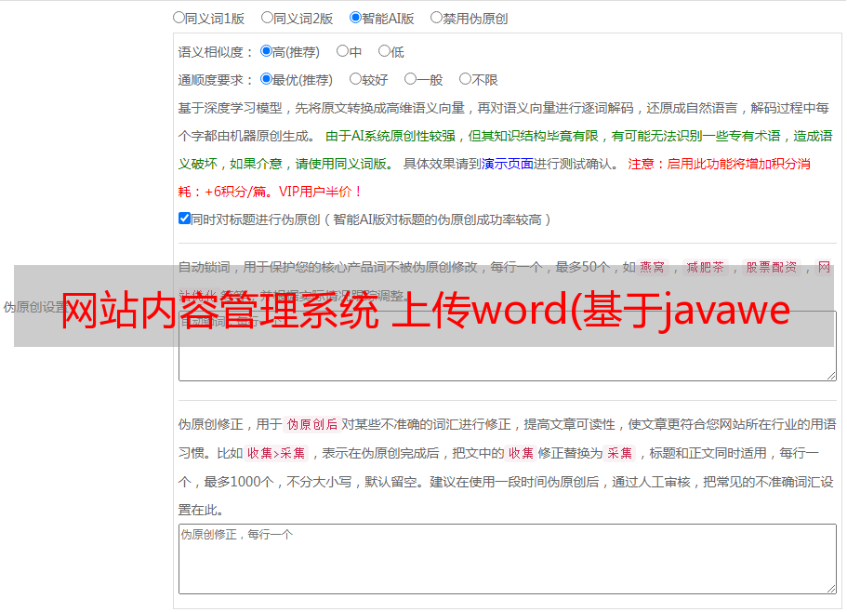Set 通顺度要求 to 一般
The image size is (847, 612).
pyautogui.click(x=411, y=79)
